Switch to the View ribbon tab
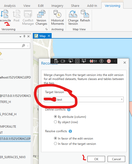This screenshot has width=132, height=164. pos(27,6)
